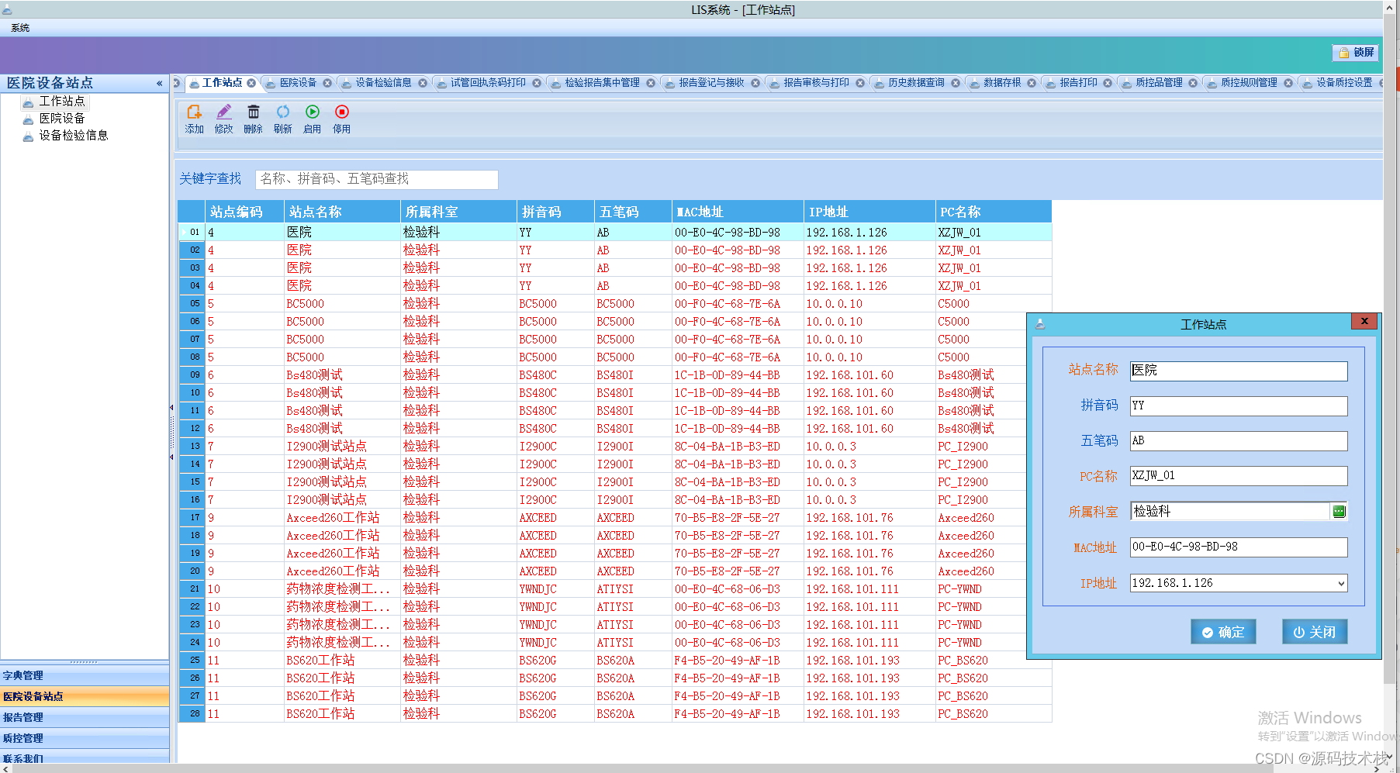
Task: Close the 质控品管理 tab
Action: (1193, 83)
